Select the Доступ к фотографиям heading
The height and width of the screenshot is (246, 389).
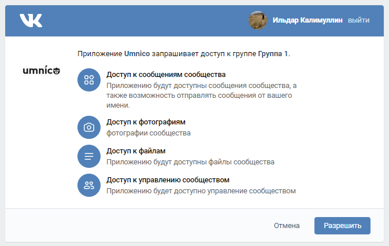146,122
